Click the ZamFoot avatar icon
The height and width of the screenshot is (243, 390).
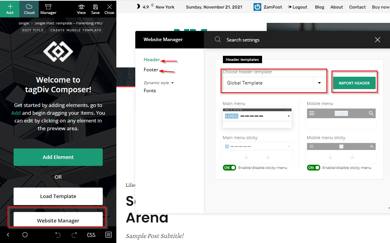pyautogui.click(x=257, y=7)
